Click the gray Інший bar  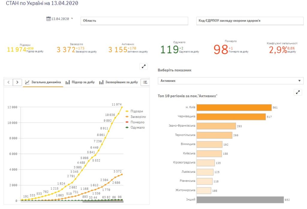point(240,200)
